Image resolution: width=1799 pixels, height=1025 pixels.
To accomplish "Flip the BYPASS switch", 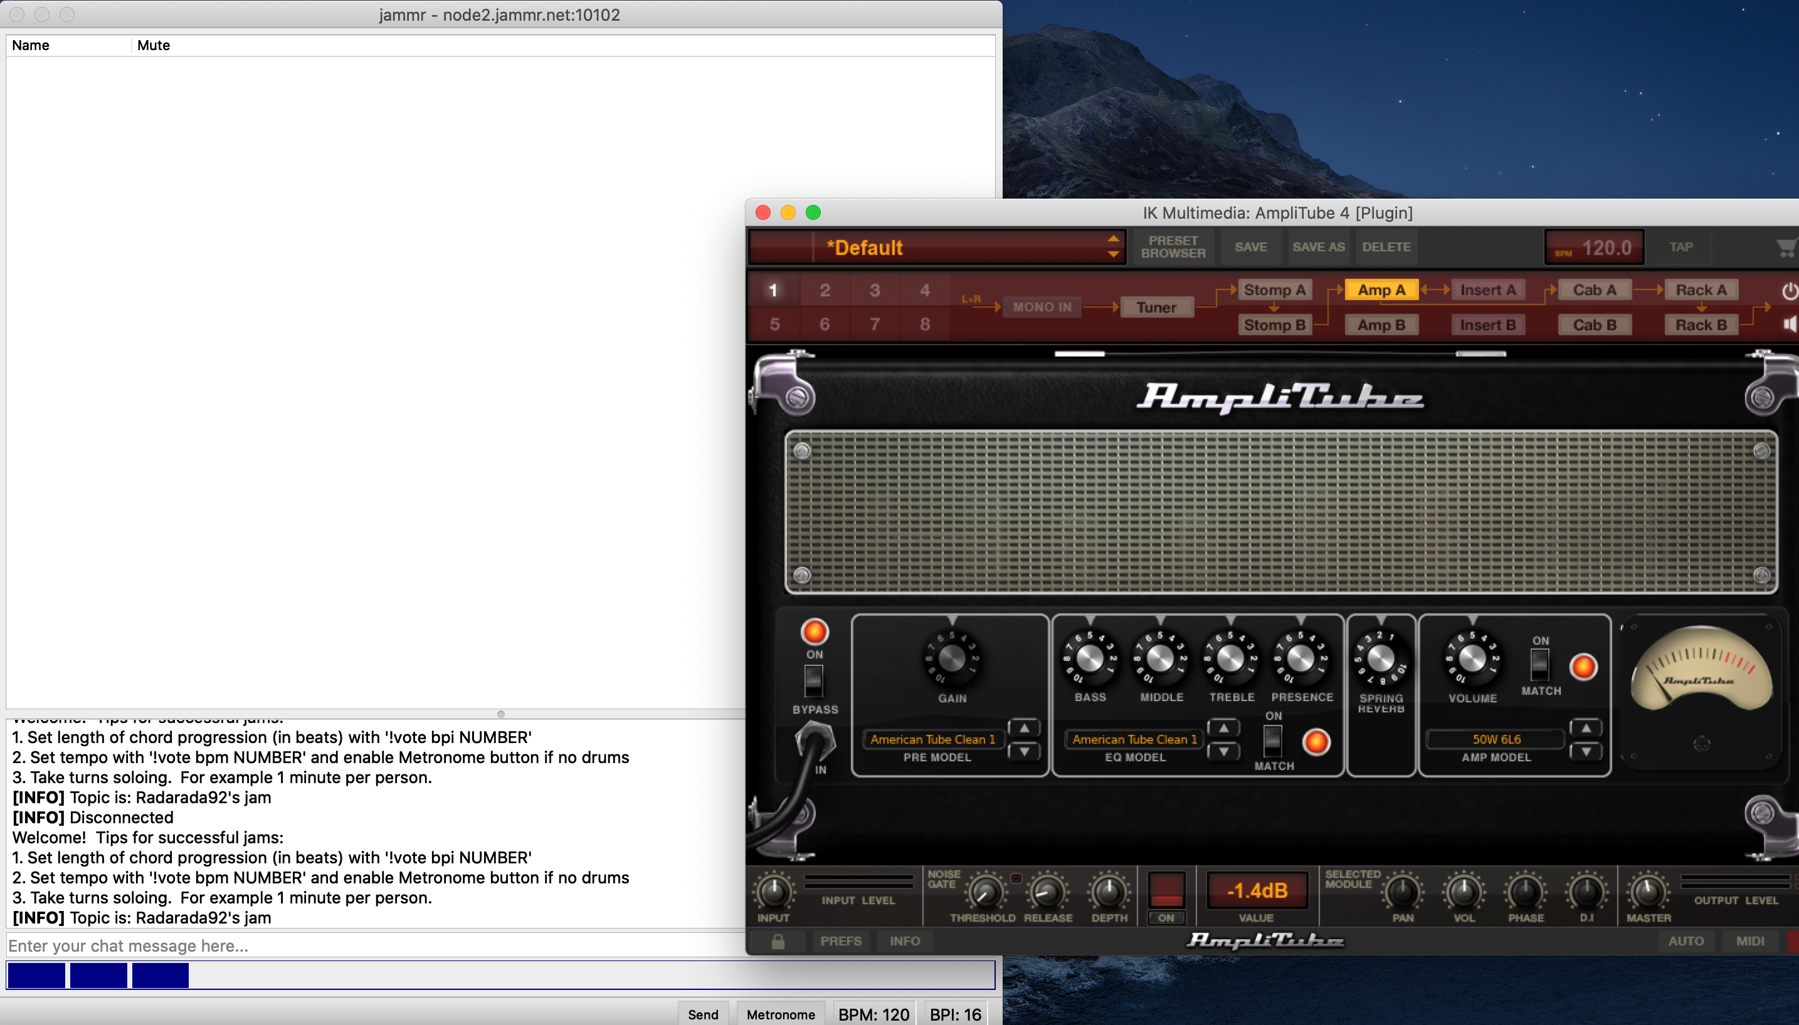I will (x=813, y=681).
